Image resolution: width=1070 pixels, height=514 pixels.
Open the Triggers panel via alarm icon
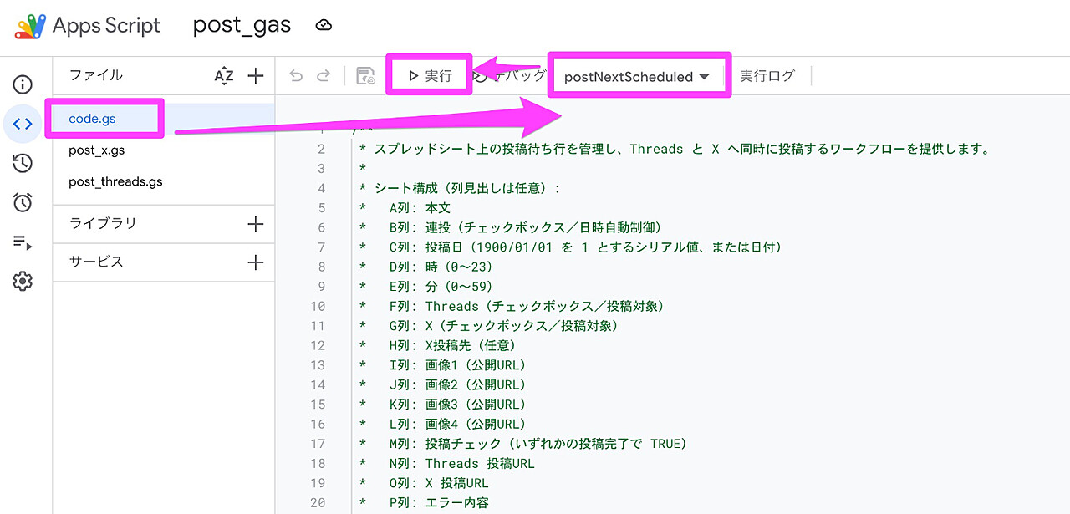[23, 202]
